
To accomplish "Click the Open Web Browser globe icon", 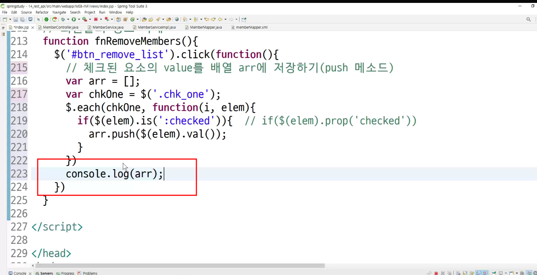I will click(x=177, y=19).
